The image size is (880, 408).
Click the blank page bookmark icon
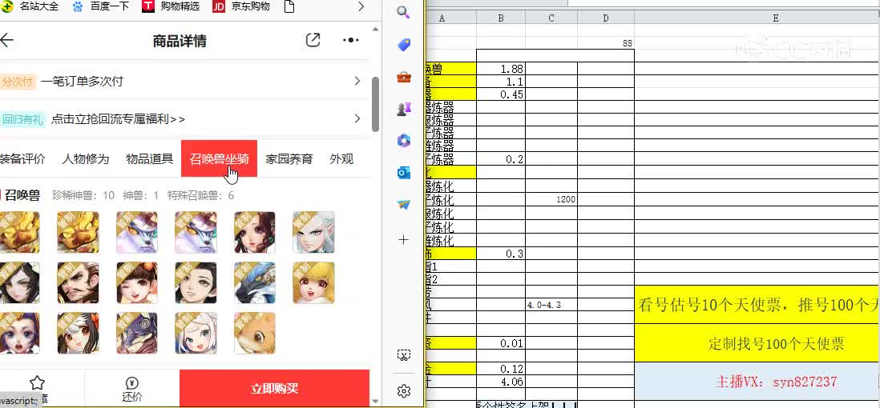click(x=289, y=6)
